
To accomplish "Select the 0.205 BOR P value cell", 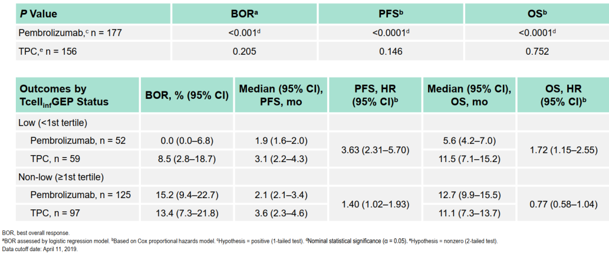I will point(242,51).
